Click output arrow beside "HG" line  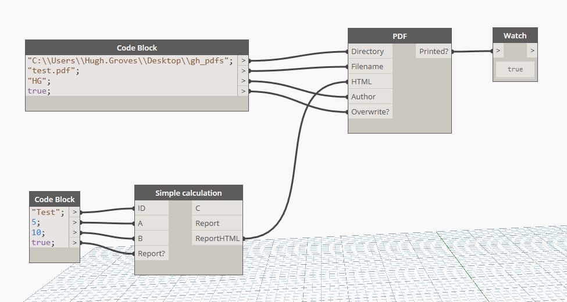pyautogui.click(x=243, y=81)
